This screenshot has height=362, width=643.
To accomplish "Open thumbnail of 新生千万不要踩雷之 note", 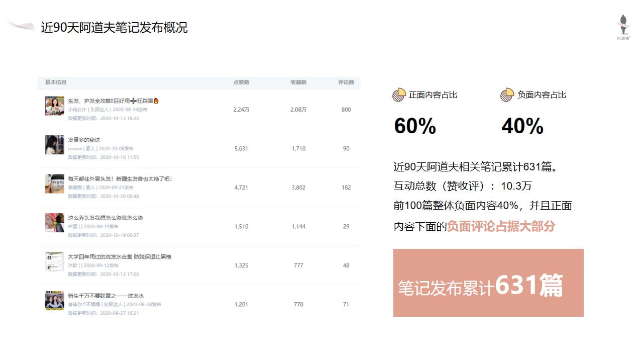I will click(x=55, y=301).
